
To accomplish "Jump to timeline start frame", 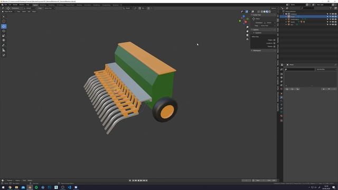I will pos(133,180).
